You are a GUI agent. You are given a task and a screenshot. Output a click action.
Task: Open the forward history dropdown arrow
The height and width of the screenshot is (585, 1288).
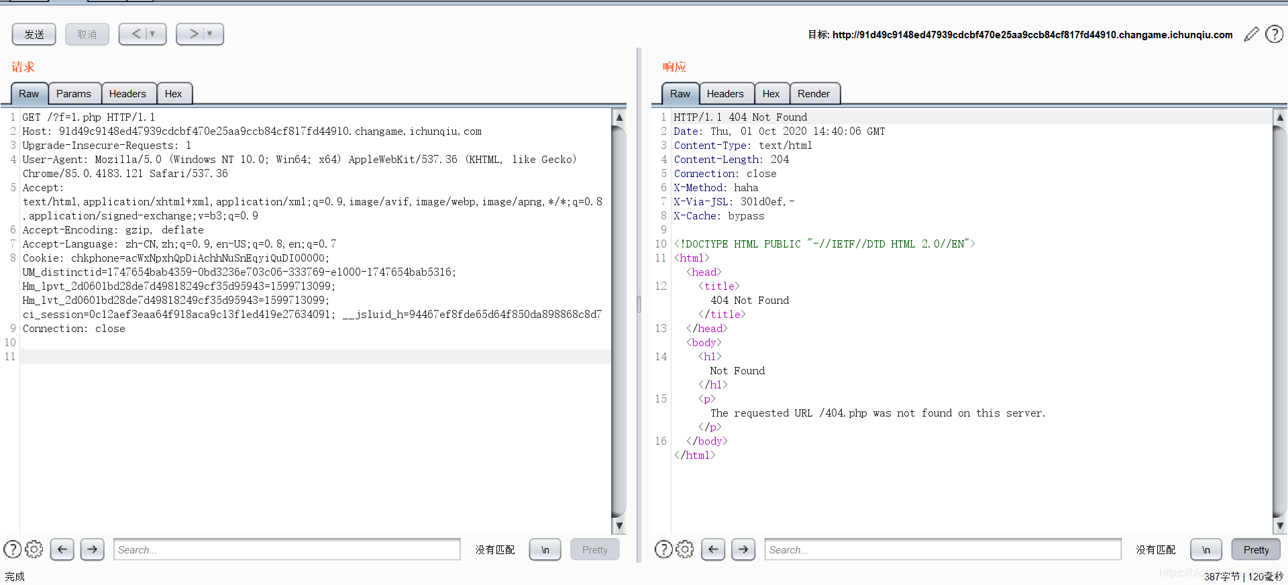click(210, 34)
